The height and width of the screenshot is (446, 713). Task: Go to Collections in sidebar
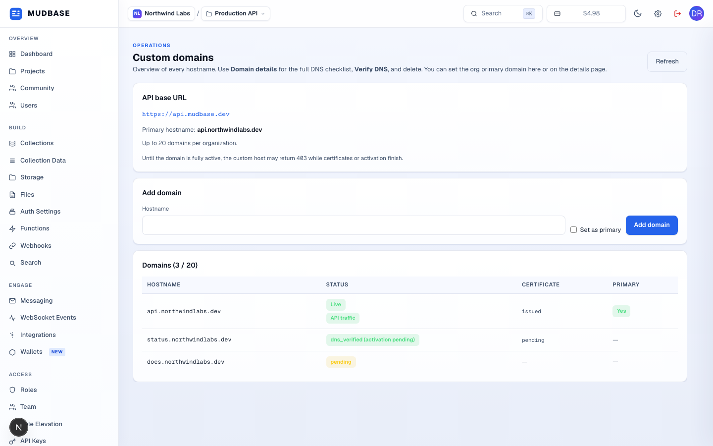(59, 143)
